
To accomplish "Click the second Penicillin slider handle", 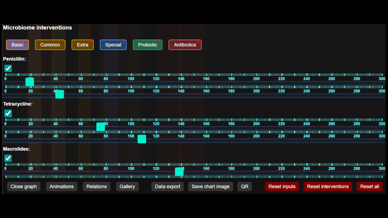I will click(x=59, y=94).
